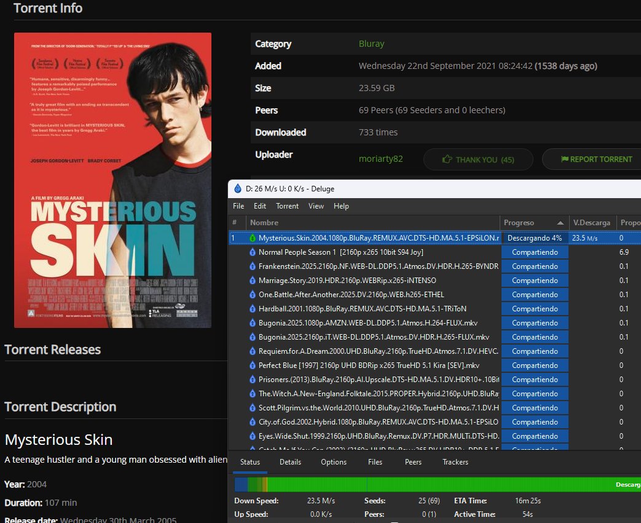Select the Mysterious.Skin.2004 torrent row
641x523 pixels.
pos(435,238)
